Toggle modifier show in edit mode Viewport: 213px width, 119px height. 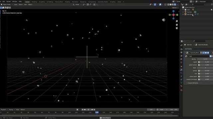[x=203, y=53]
